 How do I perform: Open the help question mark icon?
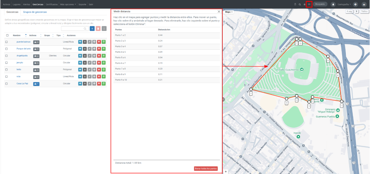click(x=356, y=4)
